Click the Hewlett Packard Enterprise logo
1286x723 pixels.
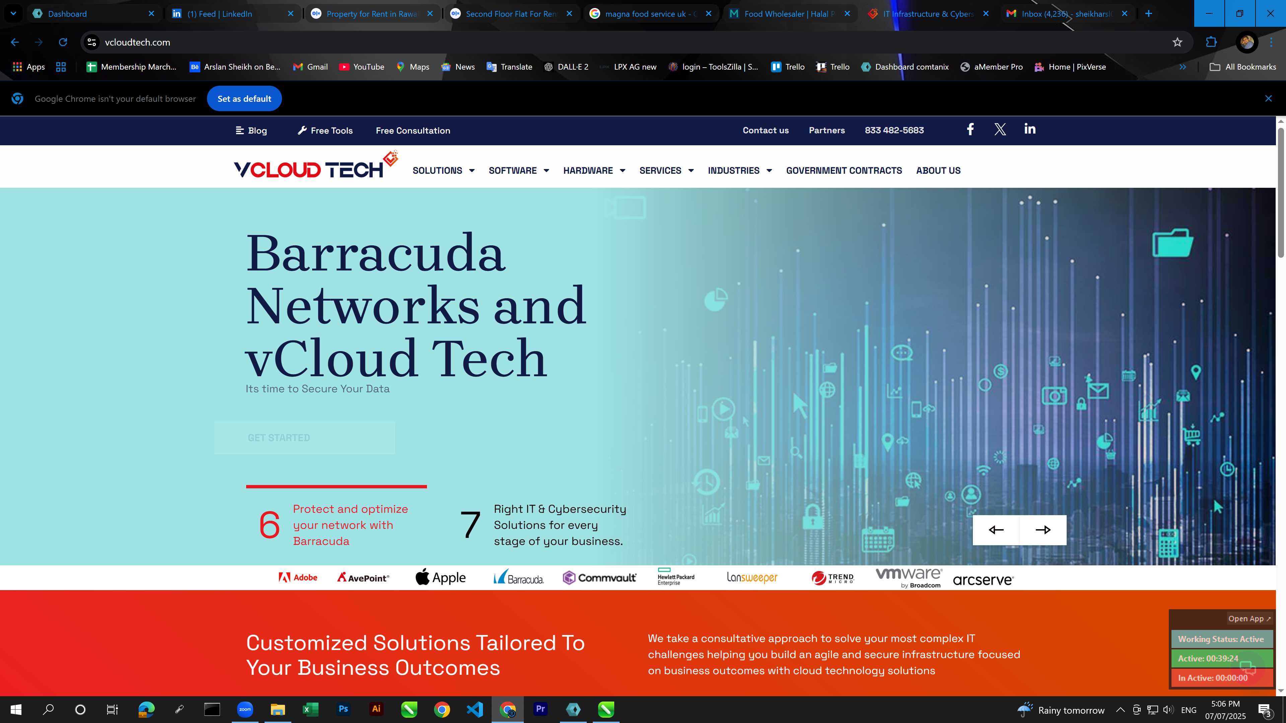tap(676, 577)
